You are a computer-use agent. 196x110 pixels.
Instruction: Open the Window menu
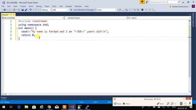(78, 6)
